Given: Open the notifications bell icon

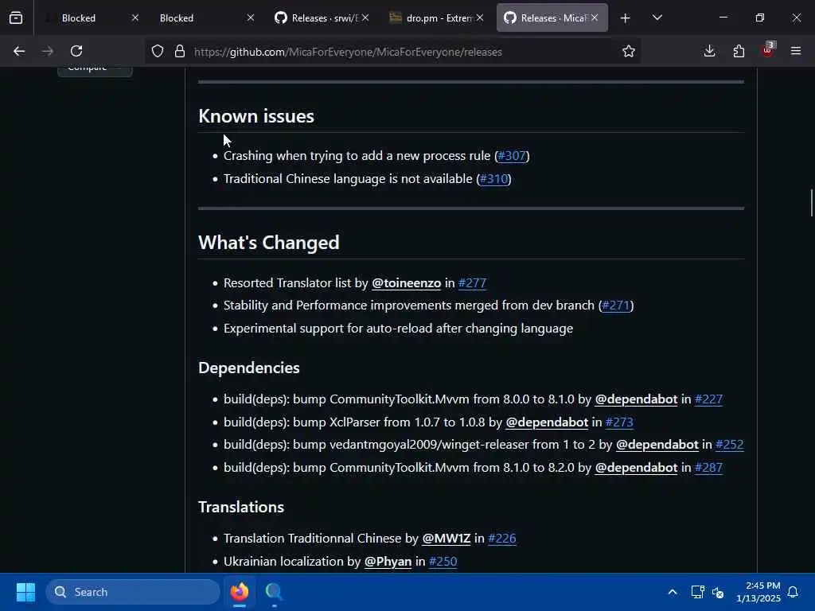Looking at the screenshot, I should click(x=794, y=592).
